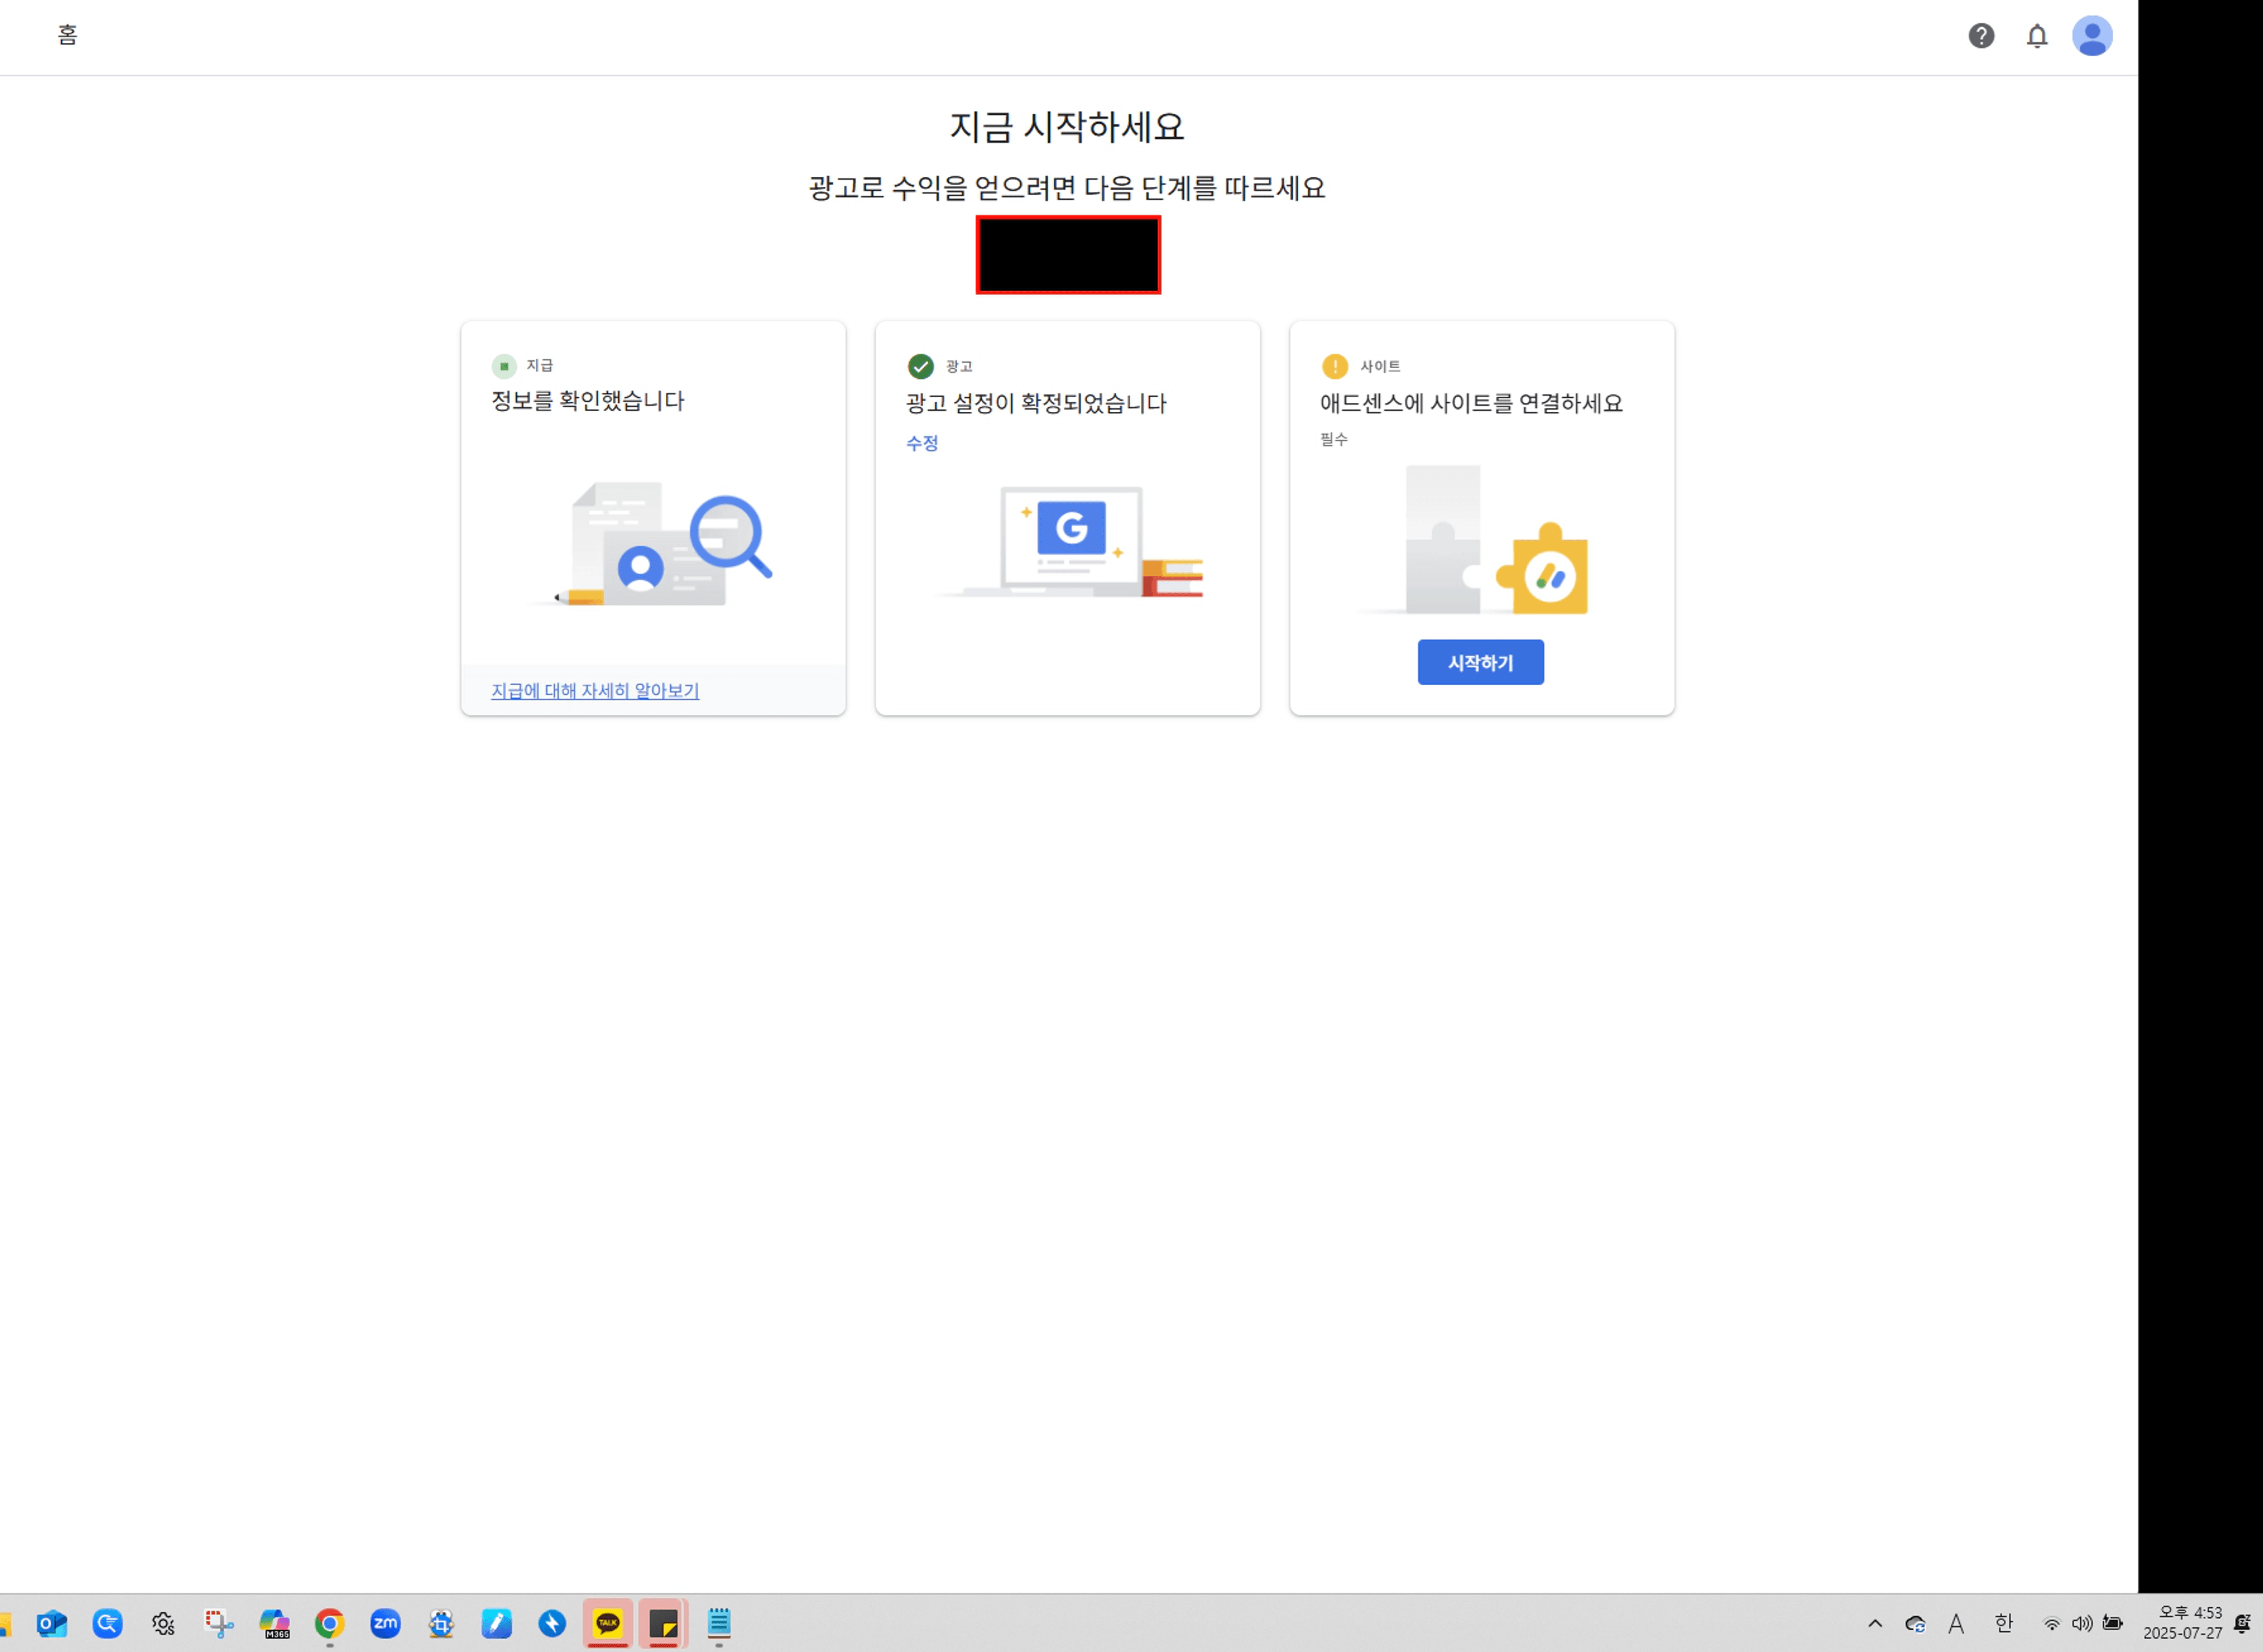This screenshot has height=1652, width=2263.
Task: Click the 사이트 label on site card
Action: [x=1380, y=367]
